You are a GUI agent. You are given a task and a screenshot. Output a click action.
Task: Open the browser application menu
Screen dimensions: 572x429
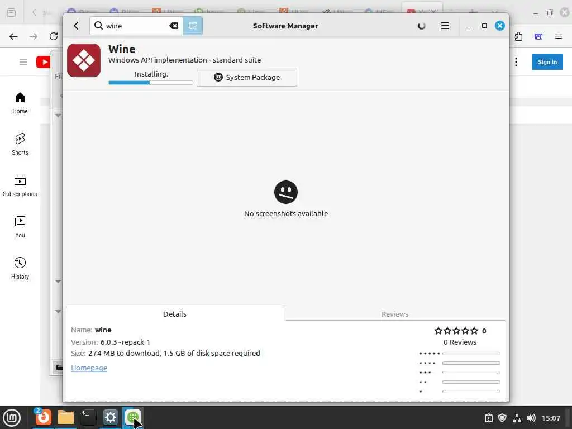click(559, 36)
